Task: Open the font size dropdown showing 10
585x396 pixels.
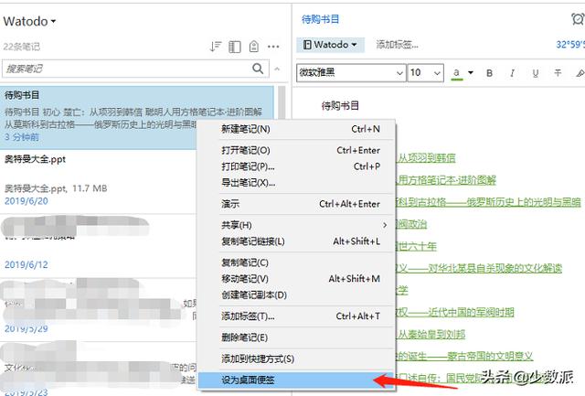Action: 426,73
